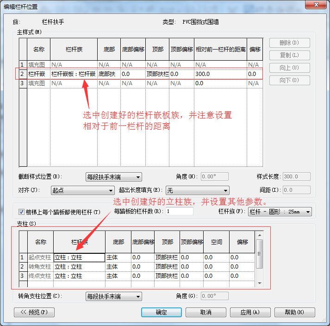The height and width of the screenshot is (326, 330).
Task: Open the 截断样式位置 dropdown
Action: point(114,177)
